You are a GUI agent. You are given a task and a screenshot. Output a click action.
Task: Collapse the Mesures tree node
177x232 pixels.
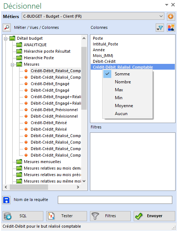[13, 65]
